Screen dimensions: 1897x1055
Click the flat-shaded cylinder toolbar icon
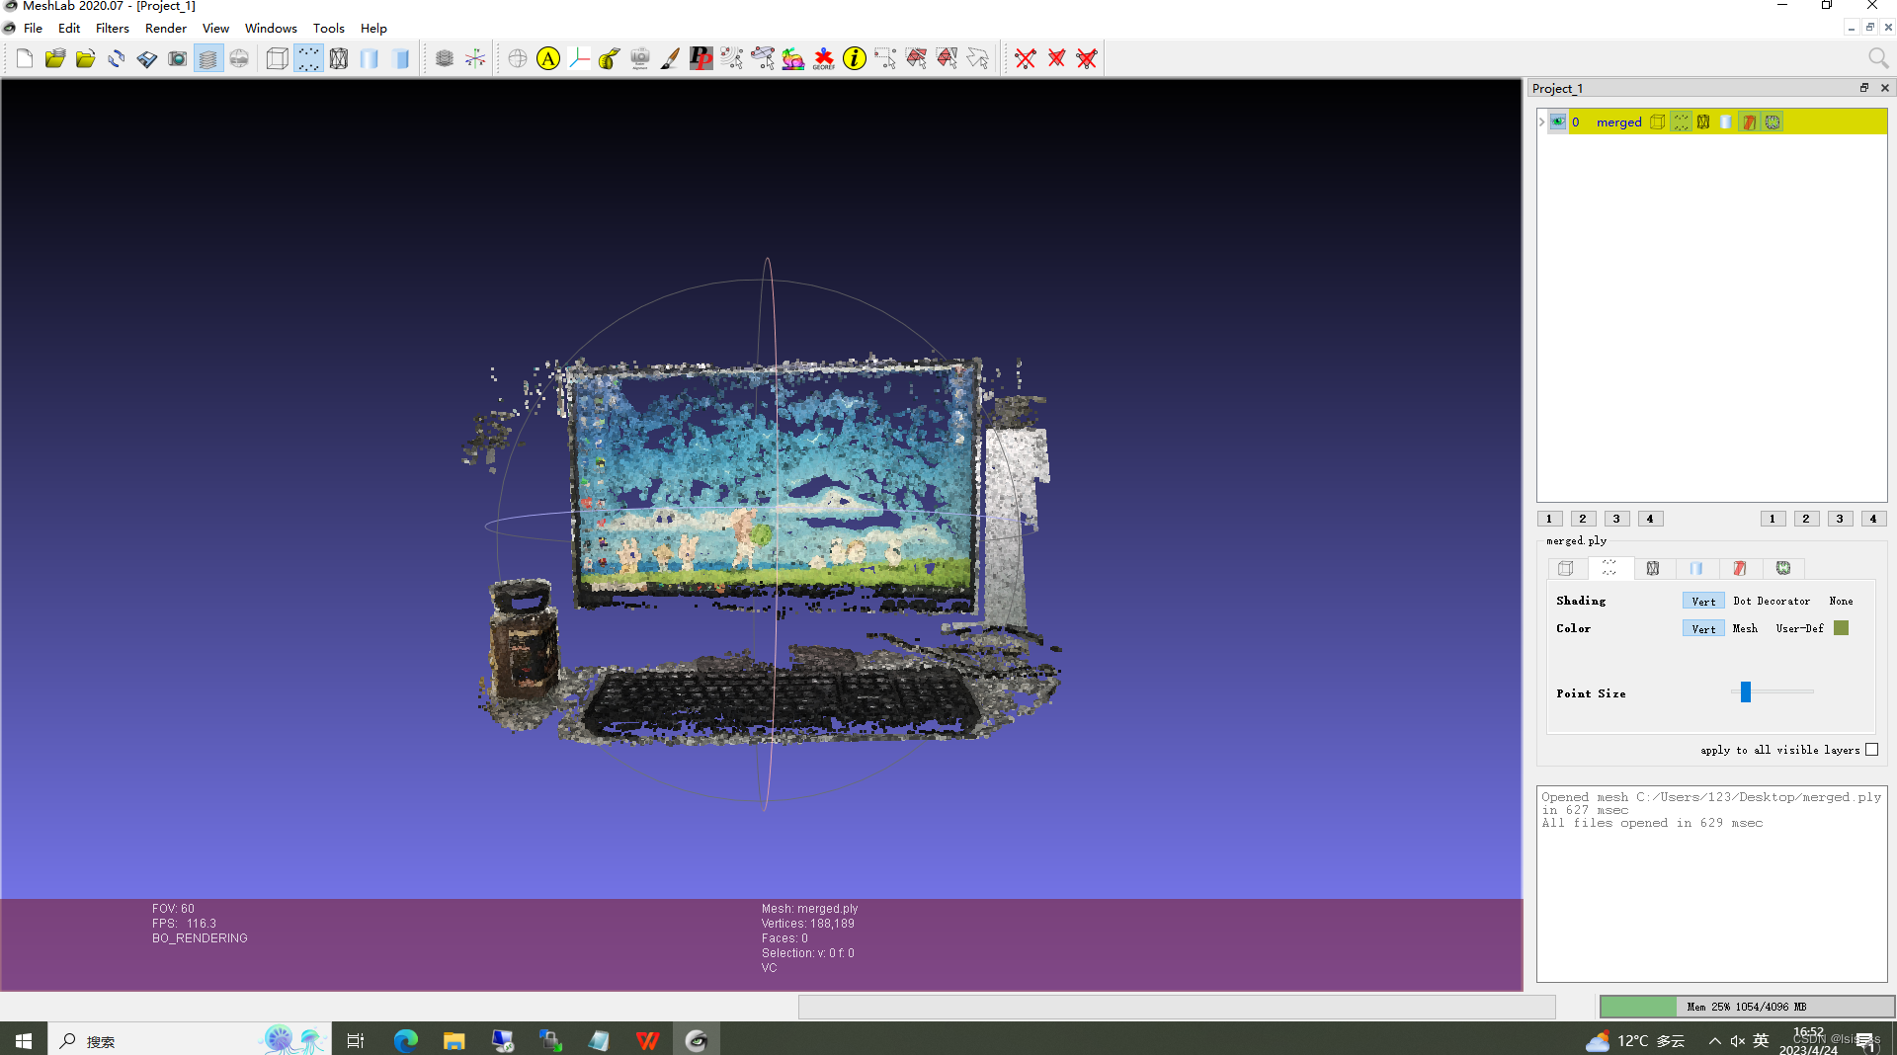[400, 59]
